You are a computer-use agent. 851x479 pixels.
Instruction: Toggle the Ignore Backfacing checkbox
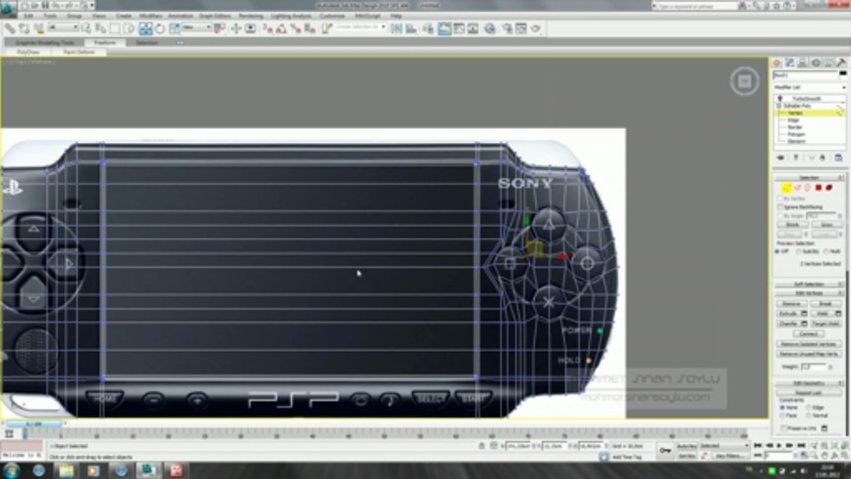[780, 207]
